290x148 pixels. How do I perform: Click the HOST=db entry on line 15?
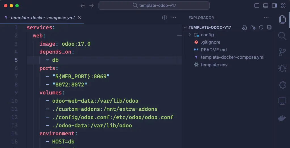point(63,142)
